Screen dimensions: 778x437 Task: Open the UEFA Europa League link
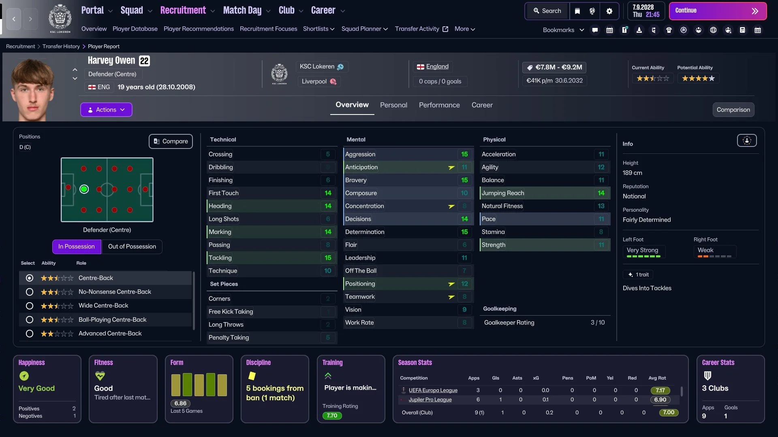[433, 390]
